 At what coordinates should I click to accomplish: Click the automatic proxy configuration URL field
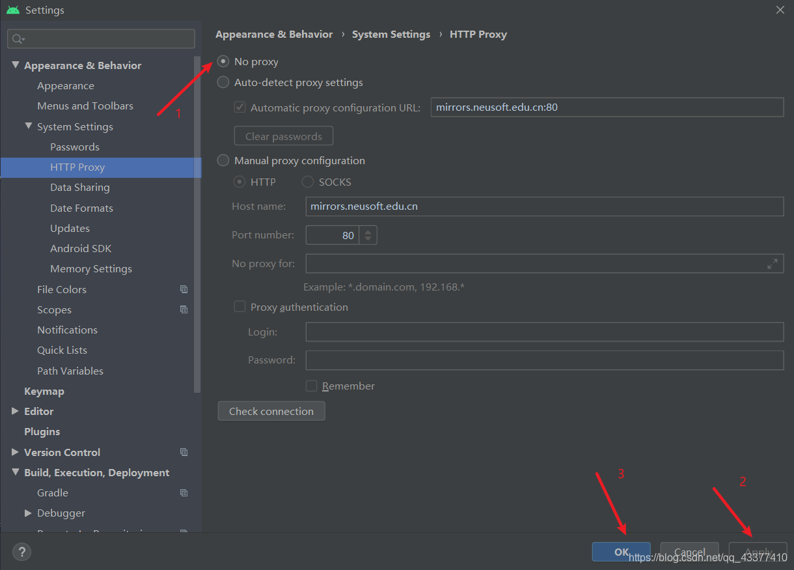(x=607, y=107)
